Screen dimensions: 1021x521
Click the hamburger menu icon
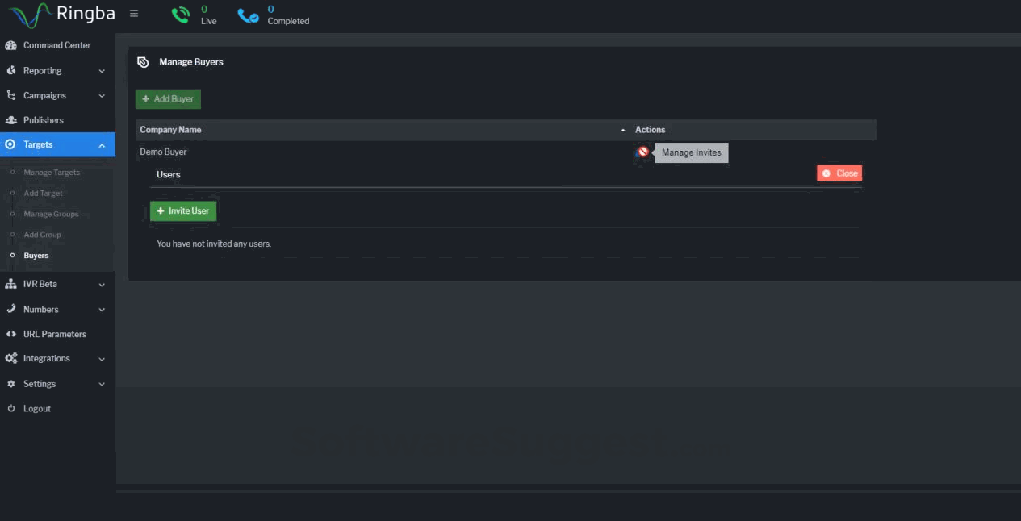(134, 14)
